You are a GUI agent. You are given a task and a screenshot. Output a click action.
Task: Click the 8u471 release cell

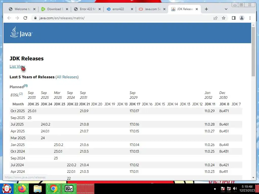(224, 111)
